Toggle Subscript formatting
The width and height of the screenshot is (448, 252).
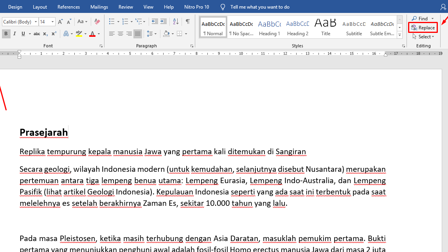pos(45,34)
